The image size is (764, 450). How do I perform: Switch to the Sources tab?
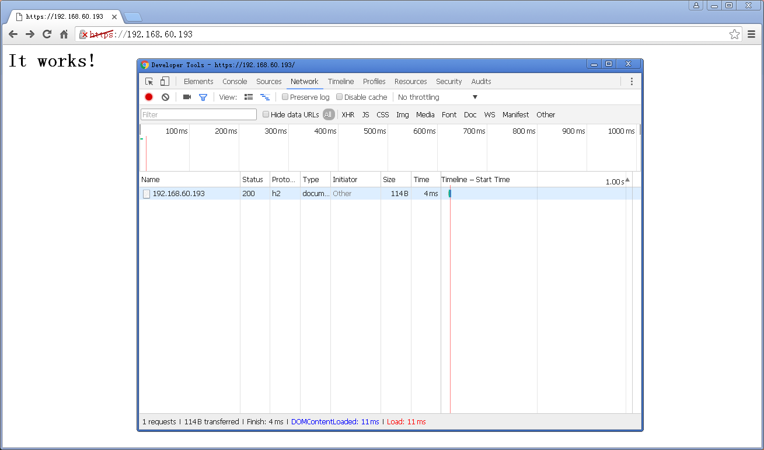269,82
